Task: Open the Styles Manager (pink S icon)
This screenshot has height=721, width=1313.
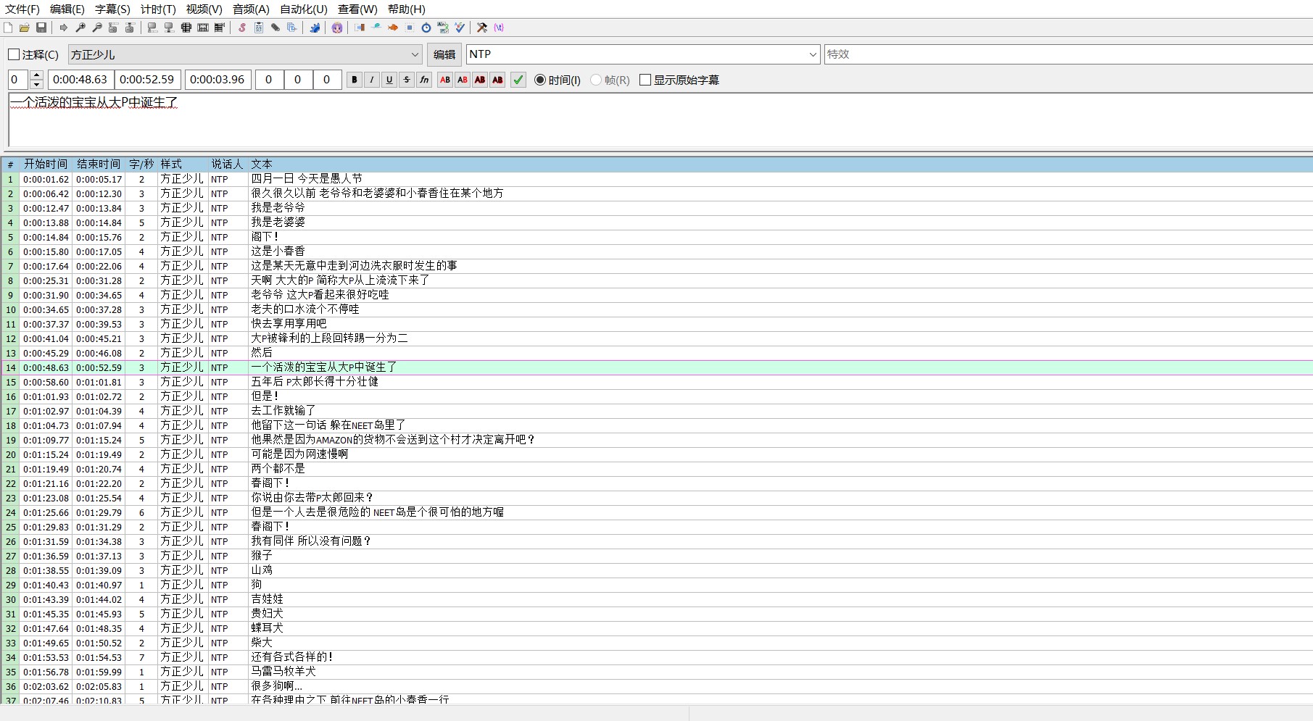Action: coord(242,28)
